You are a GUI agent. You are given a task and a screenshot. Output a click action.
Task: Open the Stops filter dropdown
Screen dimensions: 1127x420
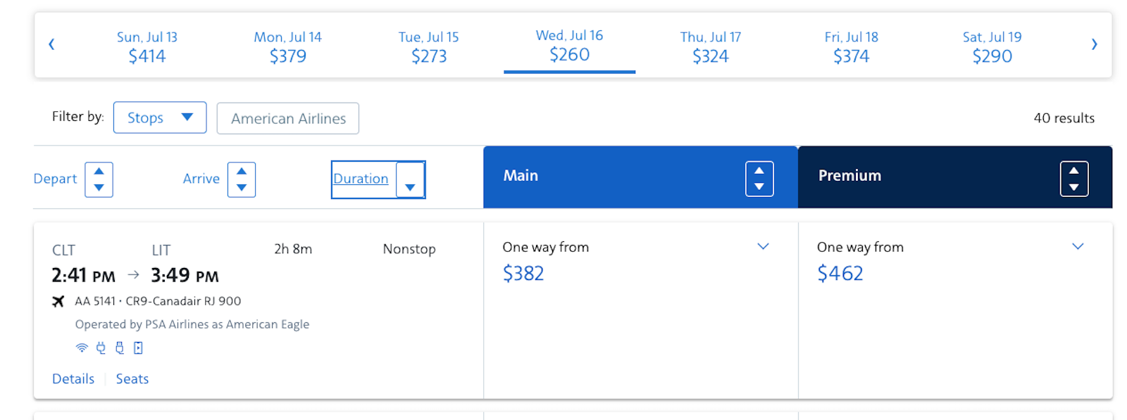tap(160, 117)
